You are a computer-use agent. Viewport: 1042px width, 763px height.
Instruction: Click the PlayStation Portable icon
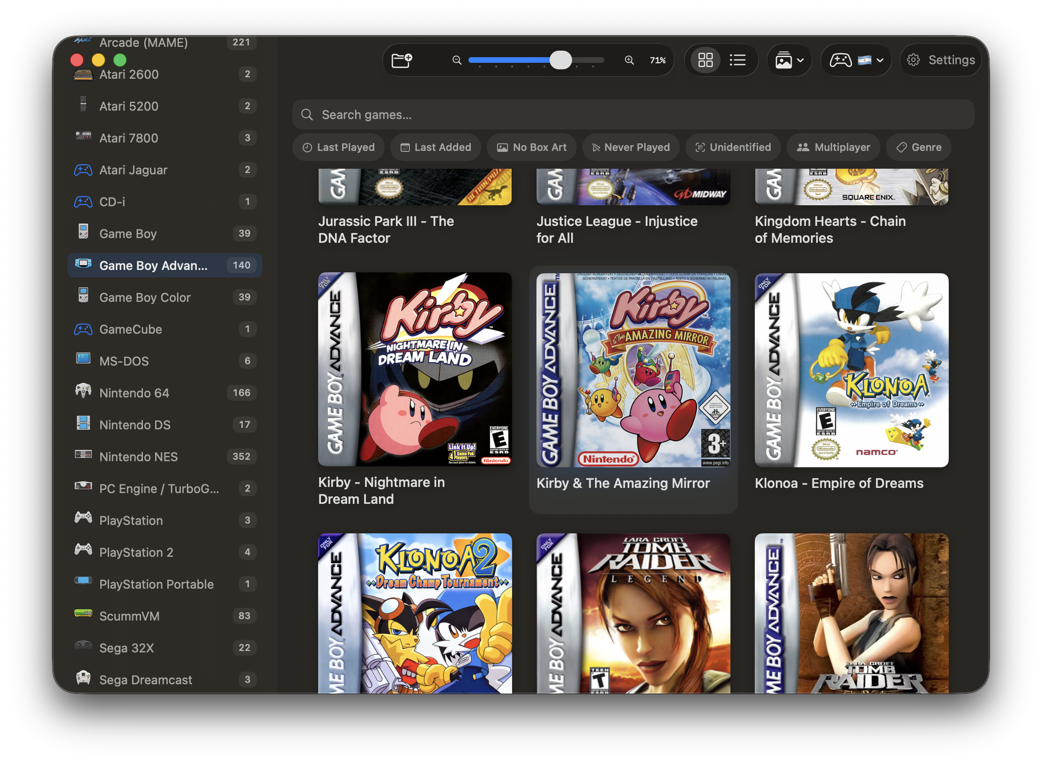[x=83, y=581]
